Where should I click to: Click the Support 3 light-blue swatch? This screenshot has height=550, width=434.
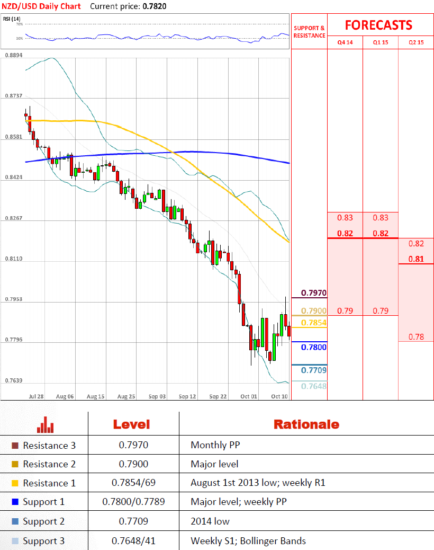(x=15, y=541)
